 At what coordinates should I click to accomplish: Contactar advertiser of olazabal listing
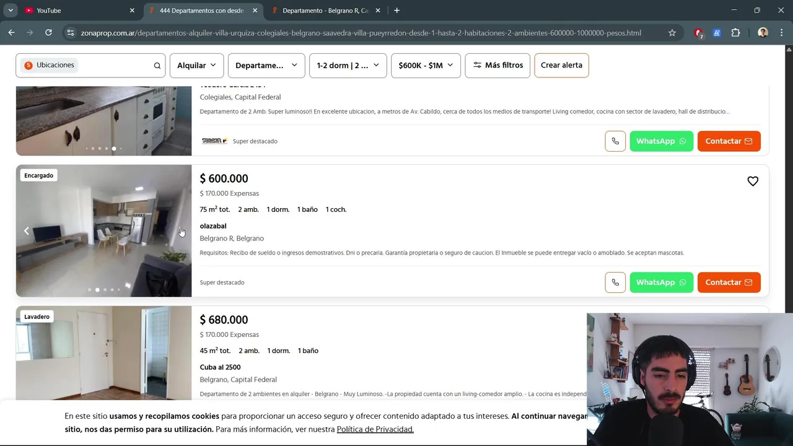(x=729, y=282)
